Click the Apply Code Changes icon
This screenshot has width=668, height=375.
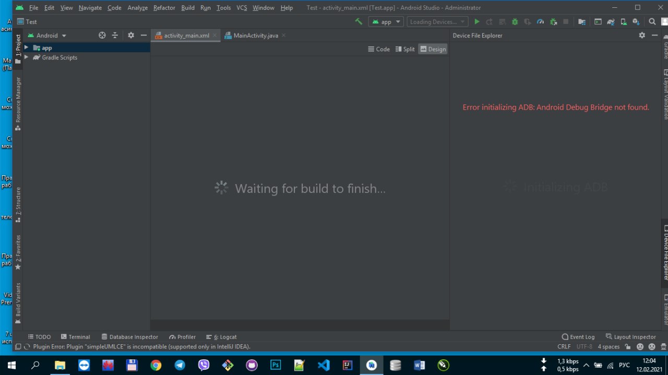[x=502, y=21]
